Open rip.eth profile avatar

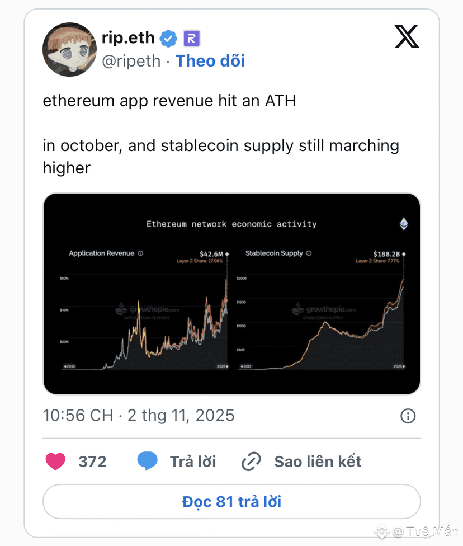point(69,50)
